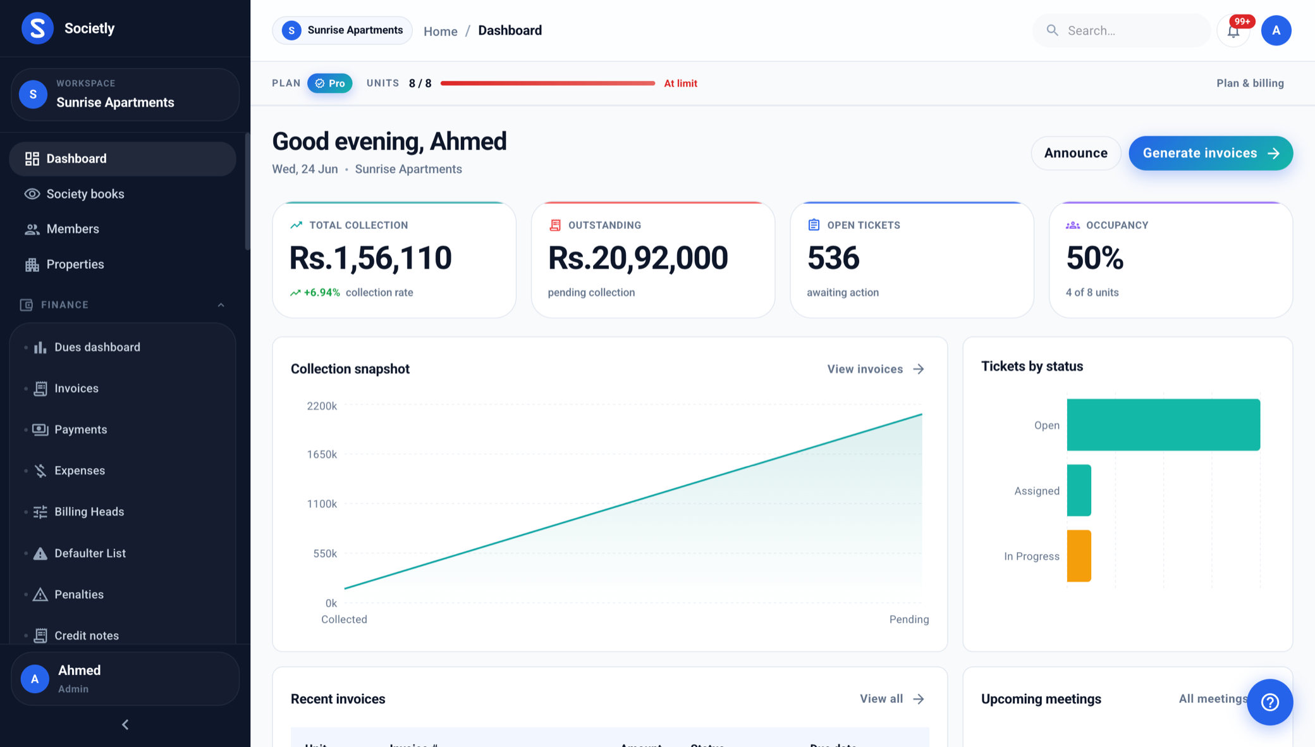1315x747 pixels.
Task: Click the Assigned tickets teal bar
Action: [x=1079, y=491]
